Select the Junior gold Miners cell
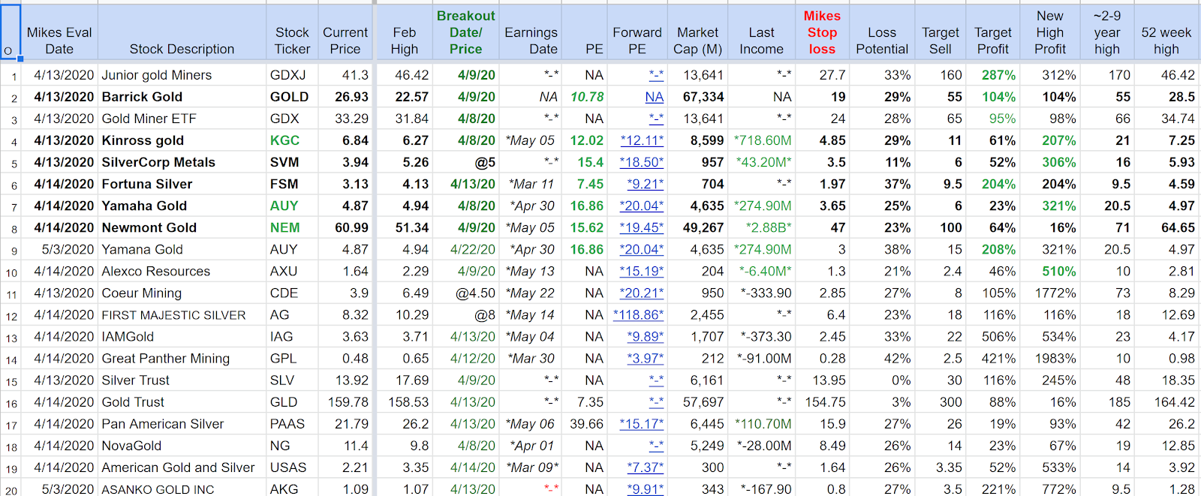This screenshot has width=1201, height=496. click(x=182, y=75)
